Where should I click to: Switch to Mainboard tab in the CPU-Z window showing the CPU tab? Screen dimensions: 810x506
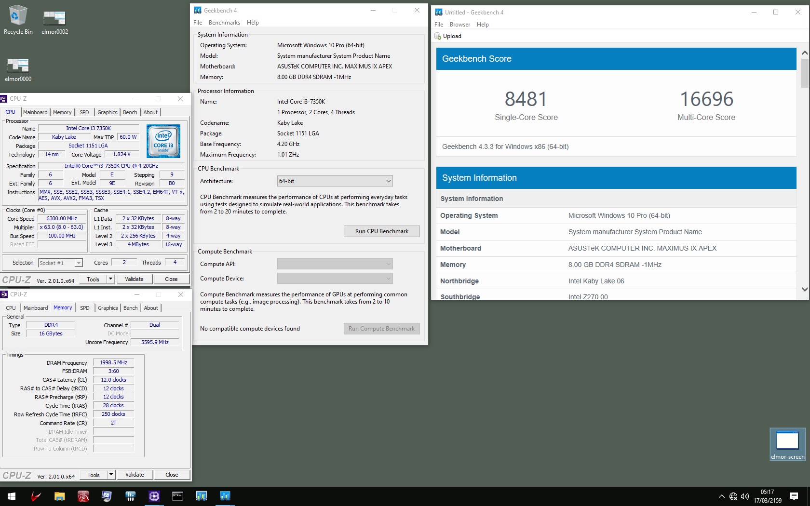[x=35, y=112]
